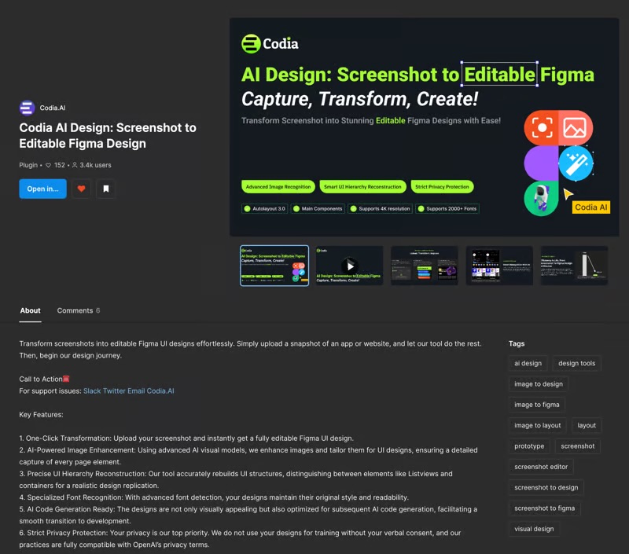Select the third preview thumbnail
629x554 pixels.
pos(425,266)
